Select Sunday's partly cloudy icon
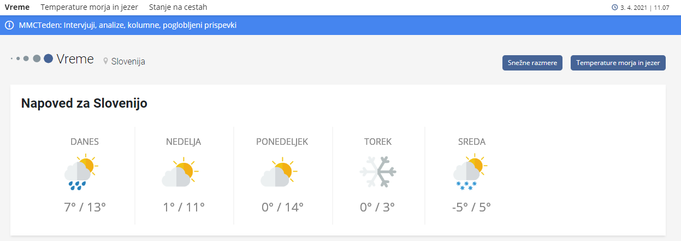Viewport: 681px width, 241px height. (180, 173)
